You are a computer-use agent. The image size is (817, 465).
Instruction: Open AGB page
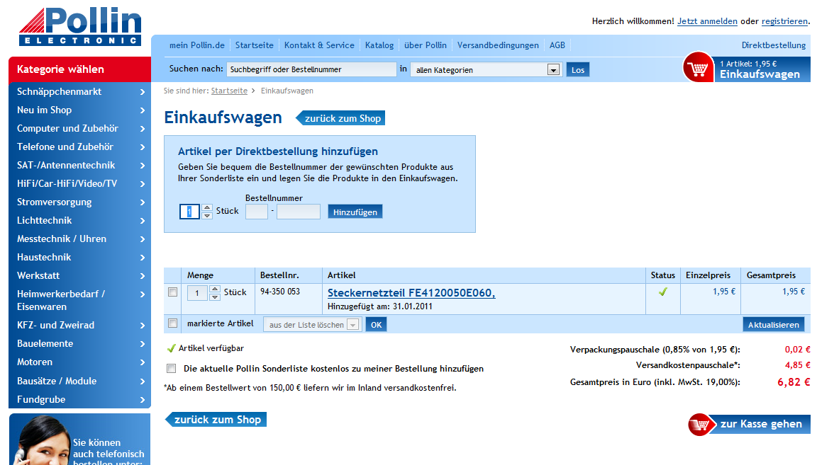pos(557,45)
